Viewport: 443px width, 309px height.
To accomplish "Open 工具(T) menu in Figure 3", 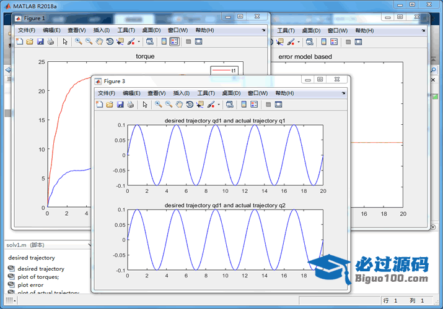I will (206, 93).
